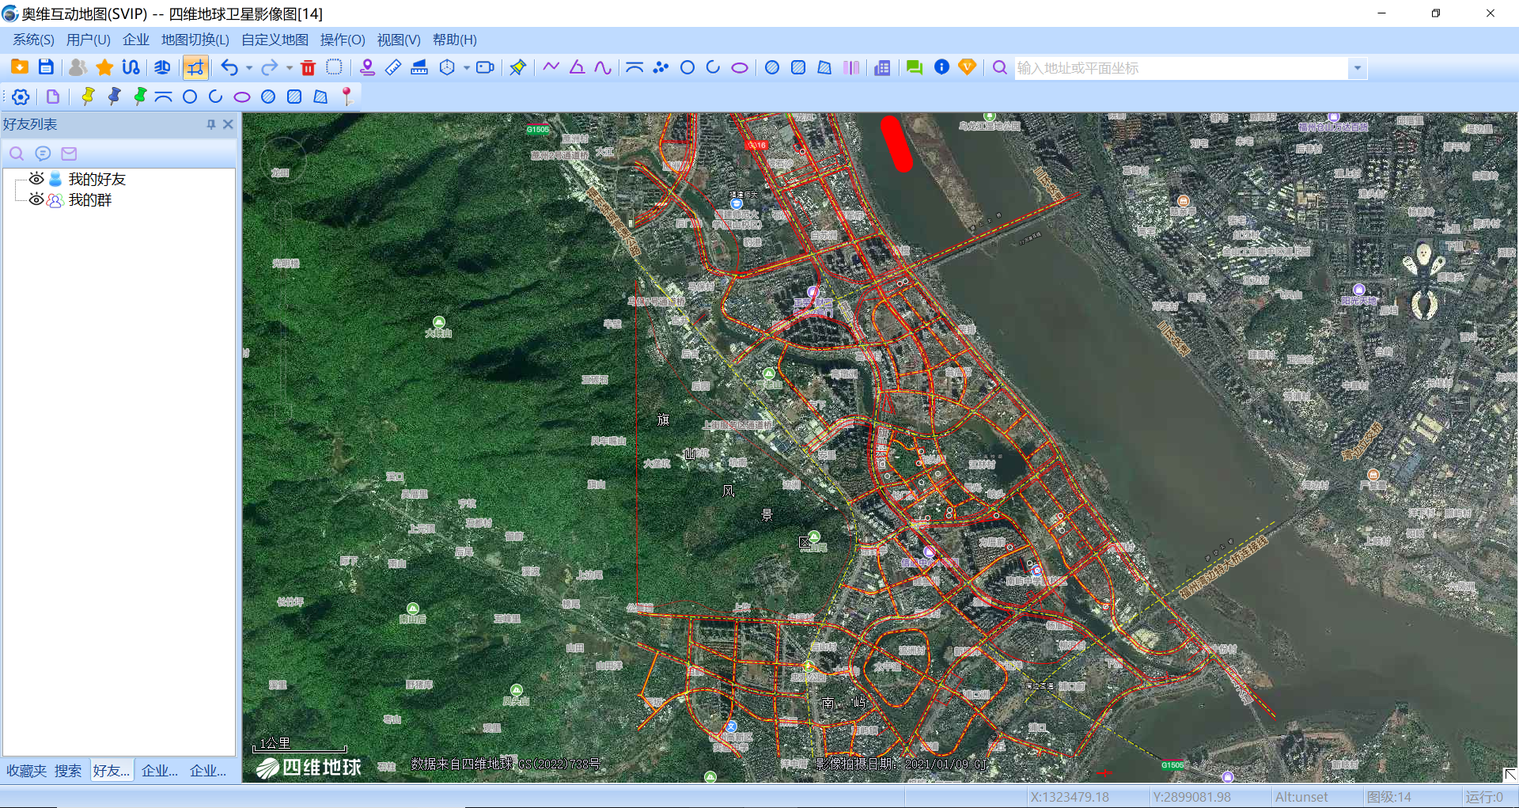Screen dimensions: 1519x808
Task: Click the green feedback message icon
Action: point(914,67)
